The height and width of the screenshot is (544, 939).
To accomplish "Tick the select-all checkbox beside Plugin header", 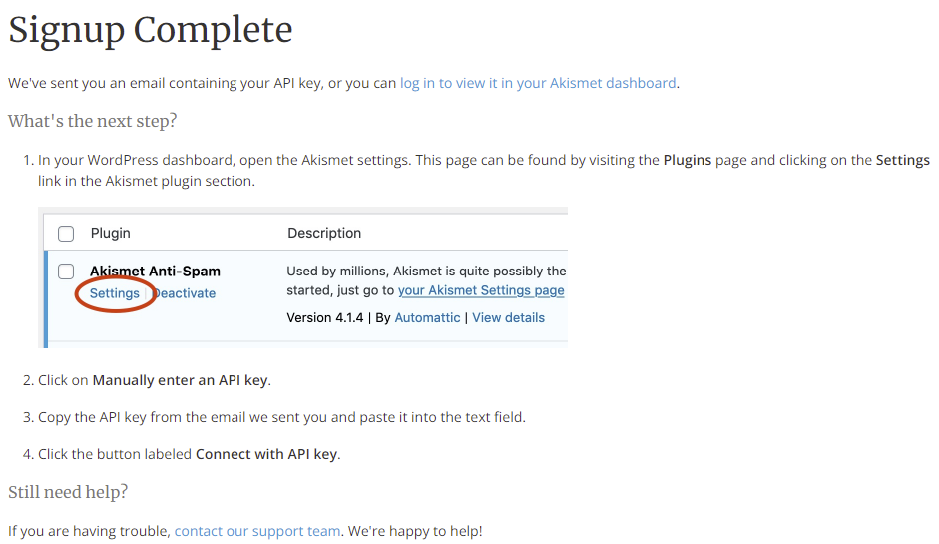I will [66, 233].
